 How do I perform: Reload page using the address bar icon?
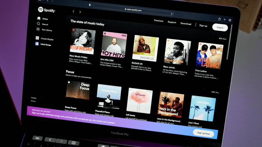click(171, 14)
